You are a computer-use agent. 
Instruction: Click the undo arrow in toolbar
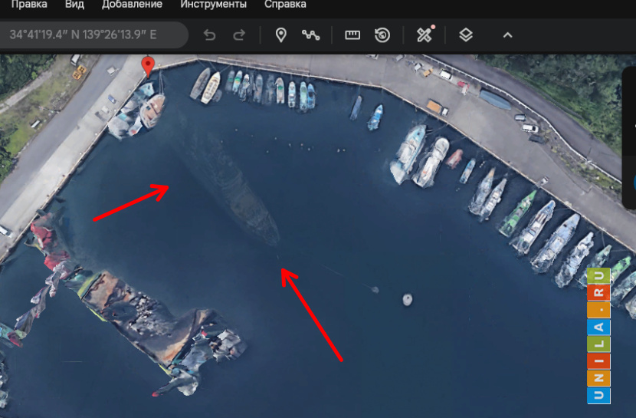[x=209, y=35]
